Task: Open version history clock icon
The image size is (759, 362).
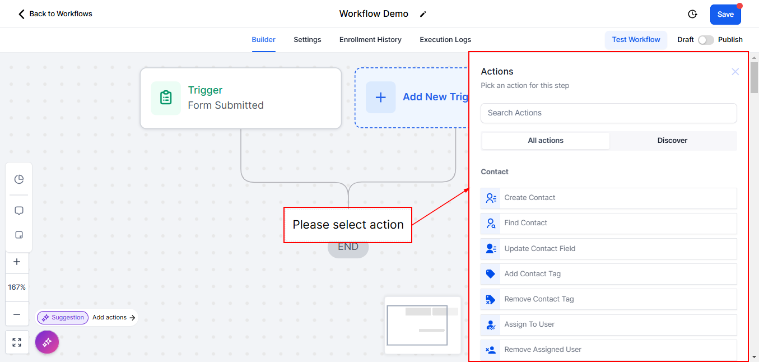Action: tap(692, 14)
